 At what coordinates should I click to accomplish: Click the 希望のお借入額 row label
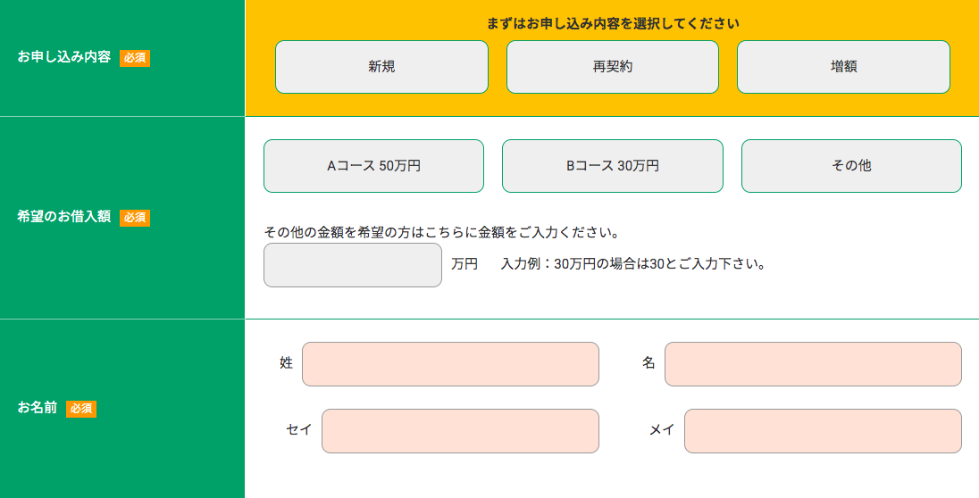tap(64, 216)
